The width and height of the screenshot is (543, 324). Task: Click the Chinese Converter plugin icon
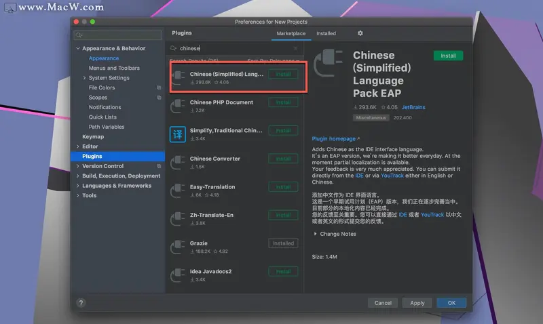point(178,163)
